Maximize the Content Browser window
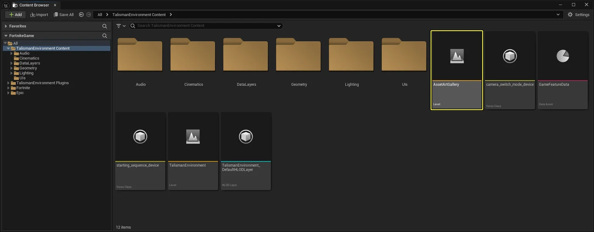The width and height of the screenshot is (594, 232). tap(574, 5)
